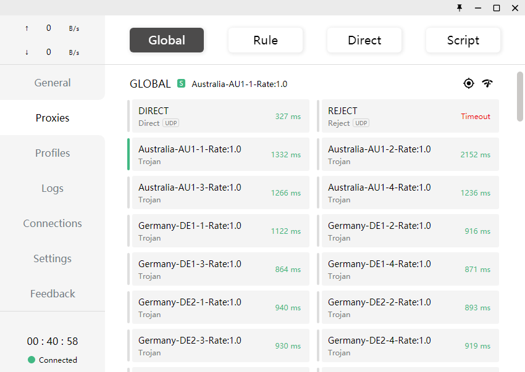Open the Settings tab
This screenshot has width=525, height=372.
(x=52, y=258)
